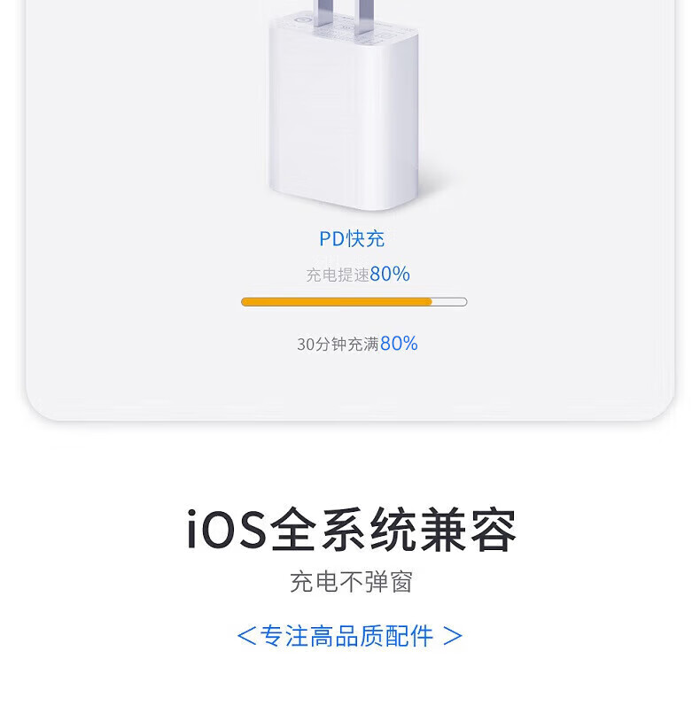
Task: Select the 充电不弹窗 subtitle
Action: [351, 582]
